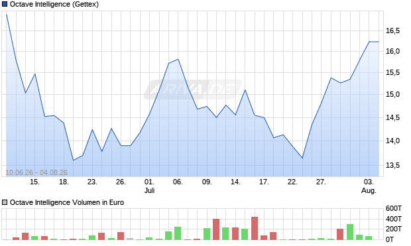
Task: Click the price line low near July 23rd
Action: (302, 158)
